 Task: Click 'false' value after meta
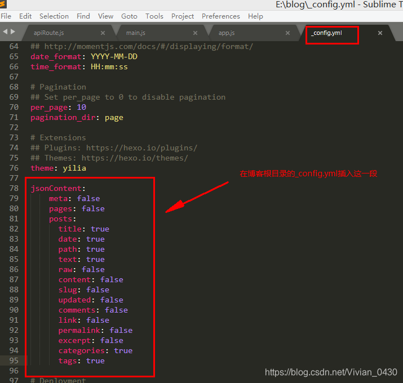(88, 199)
